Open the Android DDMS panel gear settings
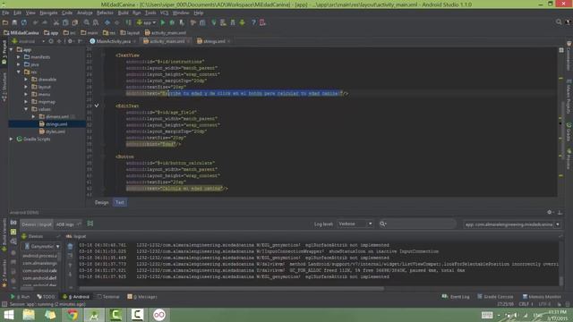The image size is (573, 322). (549, 212)
